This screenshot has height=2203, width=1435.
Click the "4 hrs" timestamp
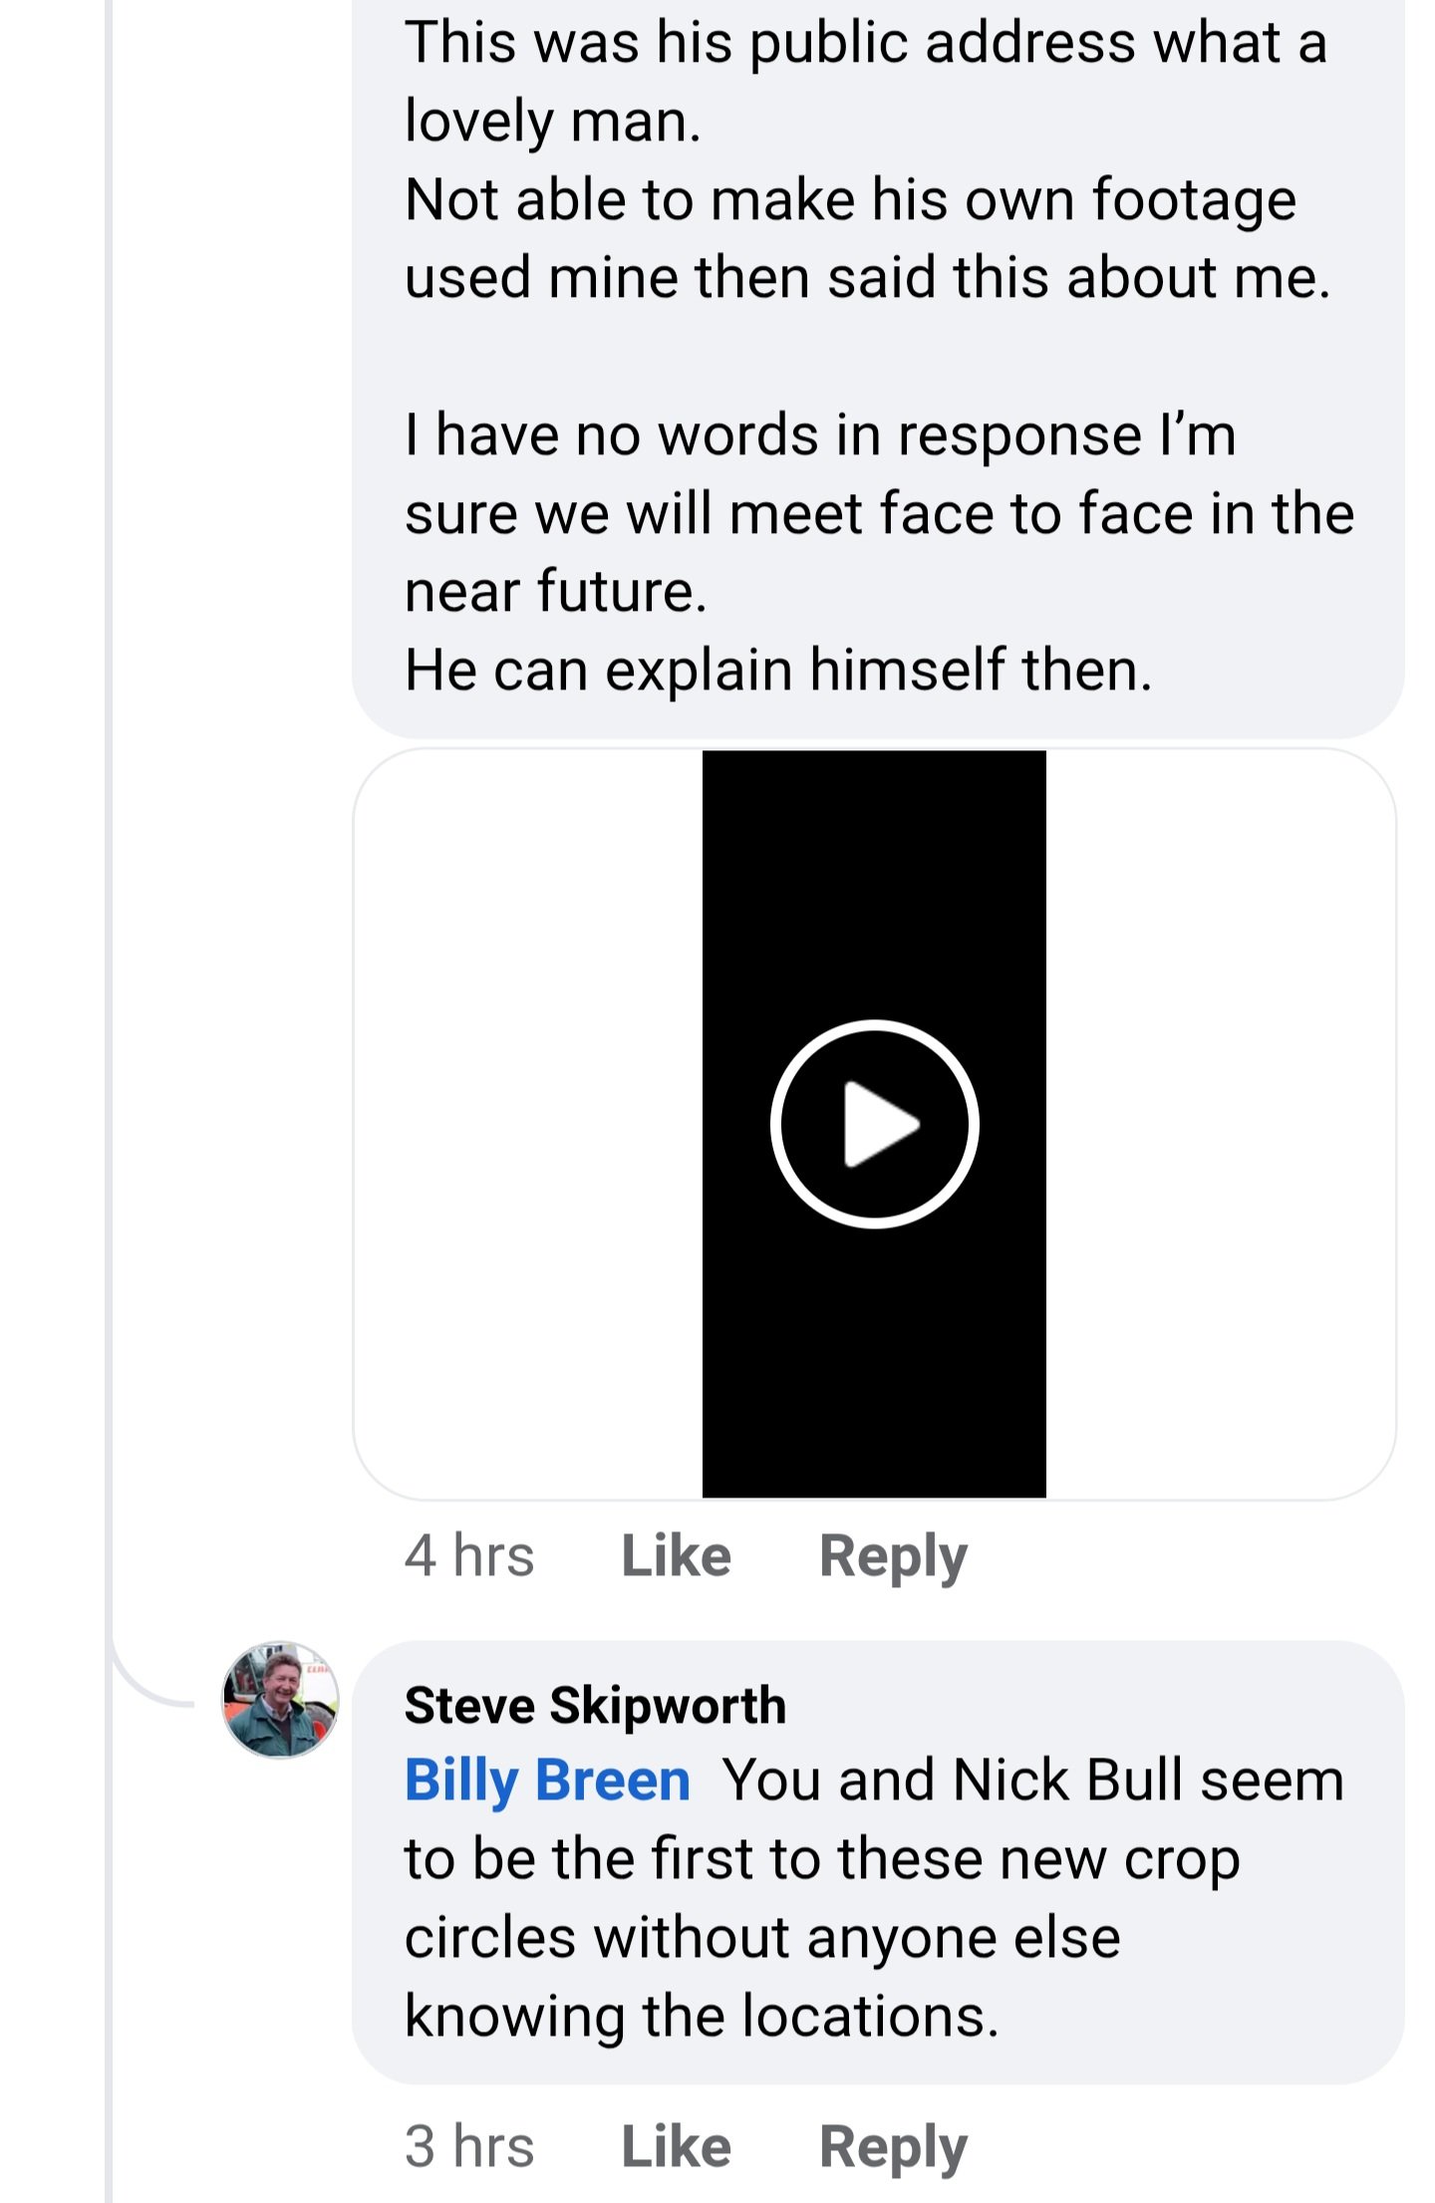point(469,1555)
